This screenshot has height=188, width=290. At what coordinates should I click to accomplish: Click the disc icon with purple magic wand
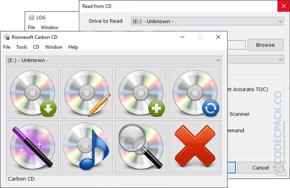[x=33, y=146]
